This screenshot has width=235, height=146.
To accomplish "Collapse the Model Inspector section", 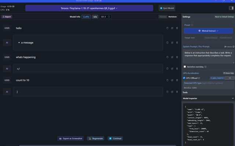I will click(233, 98).
